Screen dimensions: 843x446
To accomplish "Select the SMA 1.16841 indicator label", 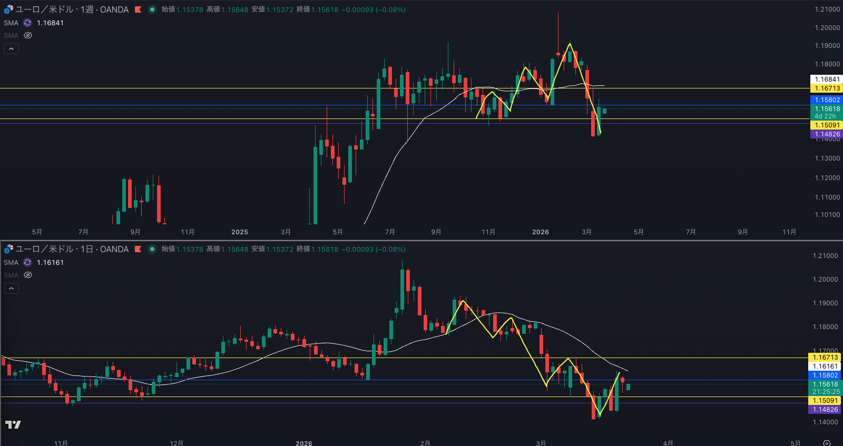I will coord(11,23).
